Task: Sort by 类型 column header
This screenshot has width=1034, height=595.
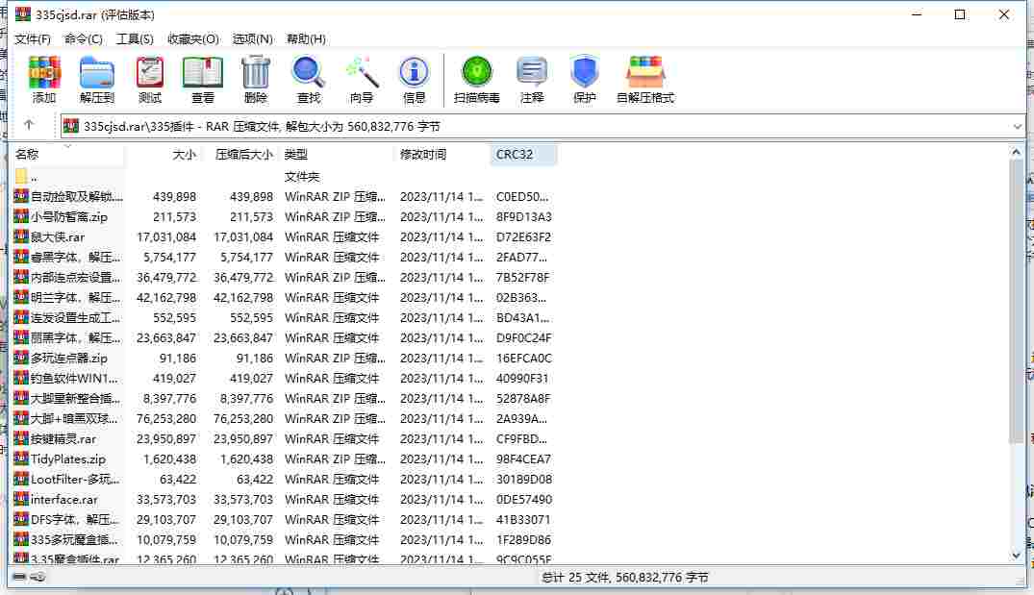Action: tap(337, 154)
